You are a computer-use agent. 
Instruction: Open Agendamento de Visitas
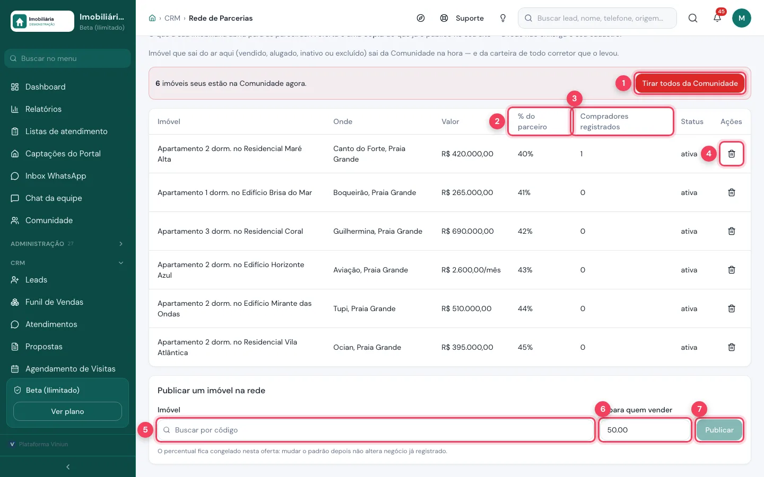coord(67,369)
